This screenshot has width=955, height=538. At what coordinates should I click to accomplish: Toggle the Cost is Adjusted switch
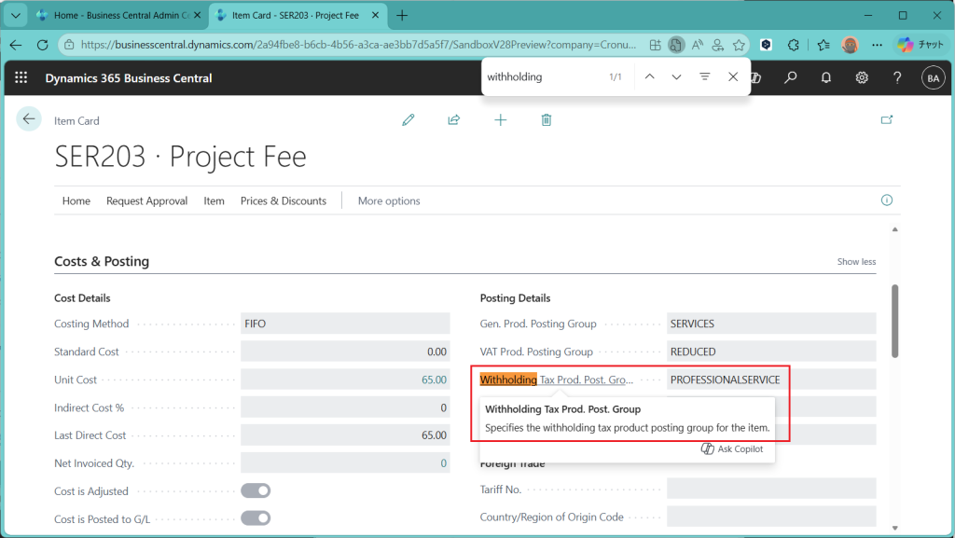[x=256, y=490]
